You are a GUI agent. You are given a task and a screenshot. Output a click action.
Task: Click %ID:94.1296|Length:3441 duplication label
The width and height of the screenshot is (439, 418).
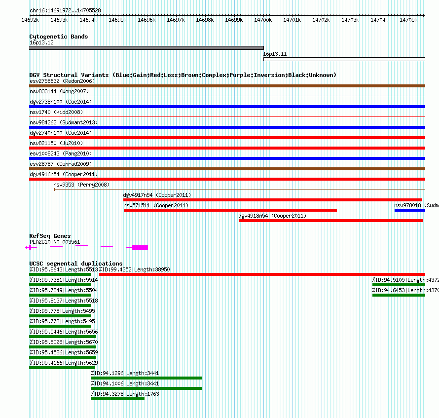pos(125,373)
